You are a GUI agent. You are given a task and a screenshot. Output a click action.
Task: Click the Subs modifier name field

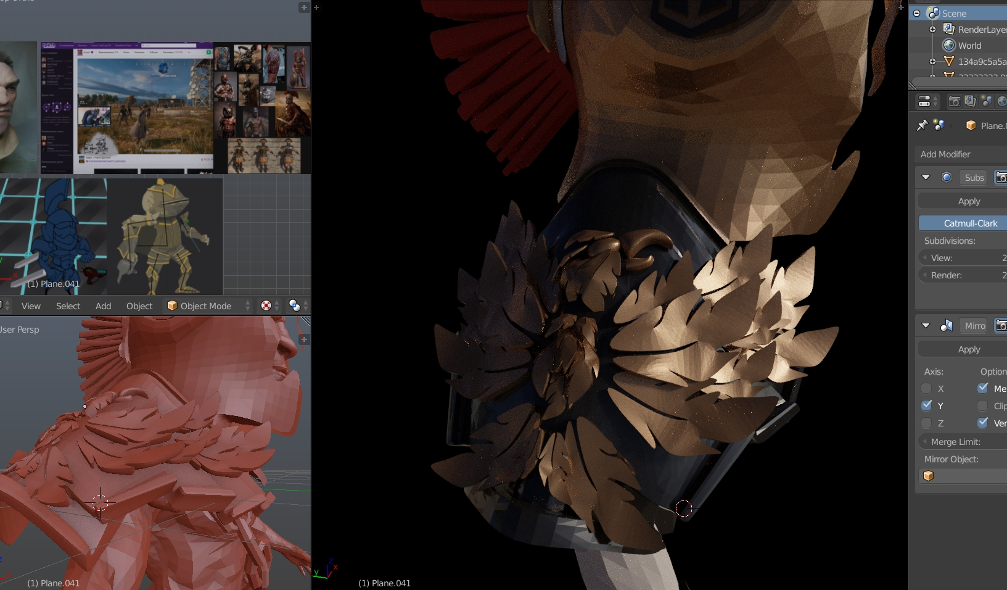click(x=974, y=177)
